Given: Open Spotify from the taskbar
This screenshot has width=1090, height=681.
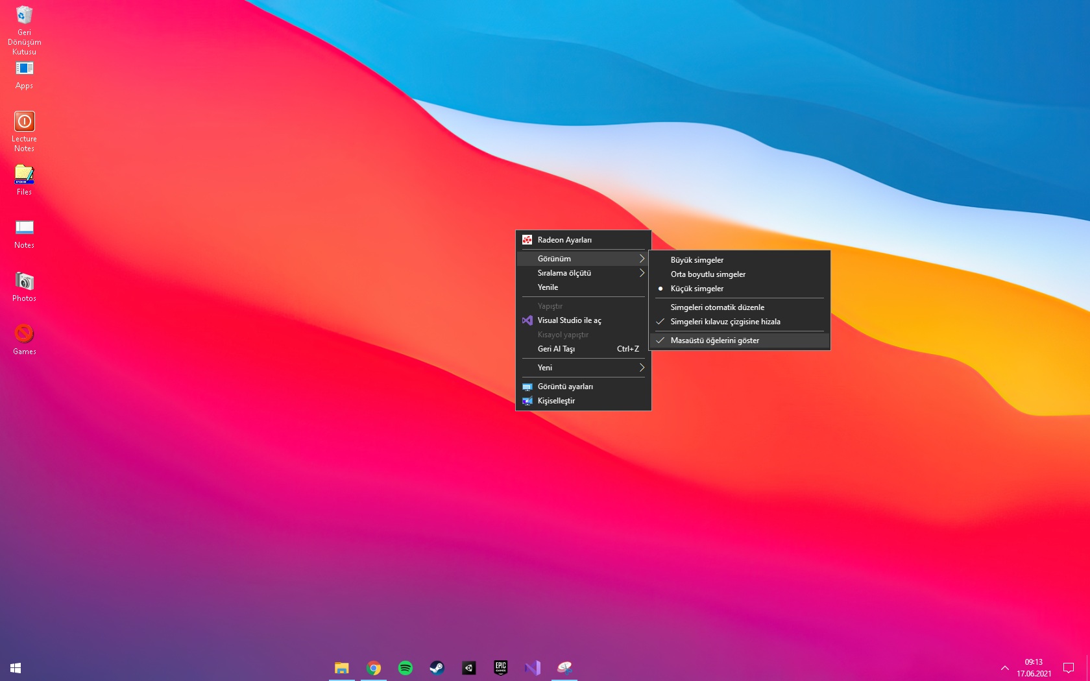Looking at the screenshot, I should click(x=406, y=668).
